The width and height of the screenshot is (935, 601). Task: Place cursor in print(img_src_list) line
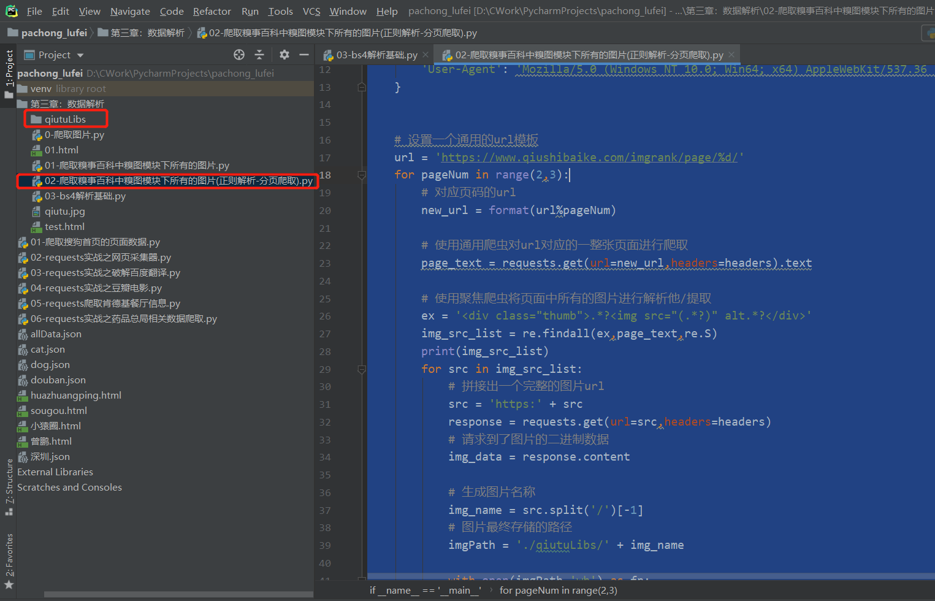(x=484, y=351)
